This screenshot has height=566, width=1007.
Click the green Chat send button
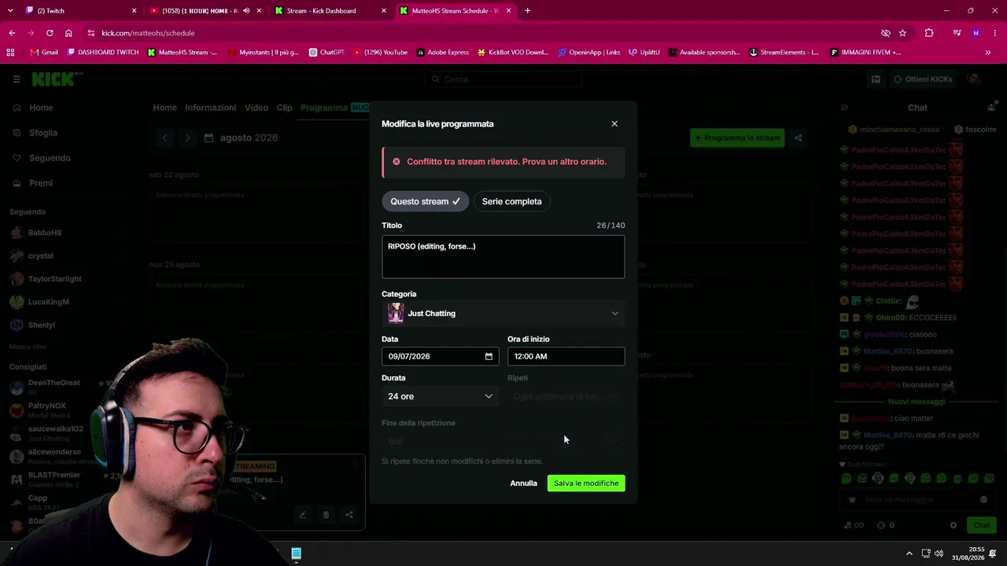coord(981,525)
